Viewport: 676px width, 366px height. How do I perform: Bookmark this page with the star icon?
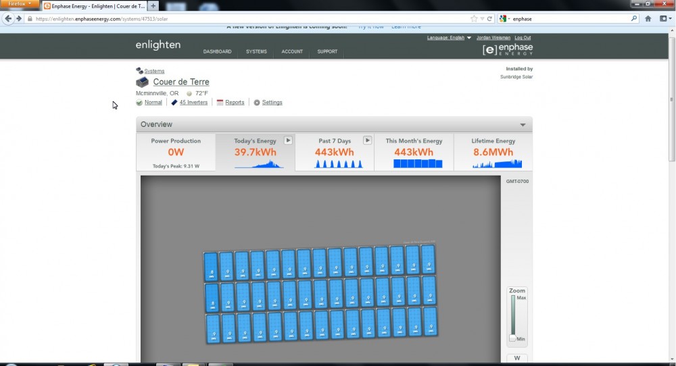pyautogui.click(x=474, y=18)
